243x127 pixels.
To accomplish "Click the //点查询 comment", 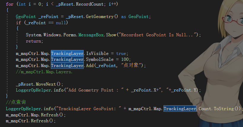I will (16, 102).
